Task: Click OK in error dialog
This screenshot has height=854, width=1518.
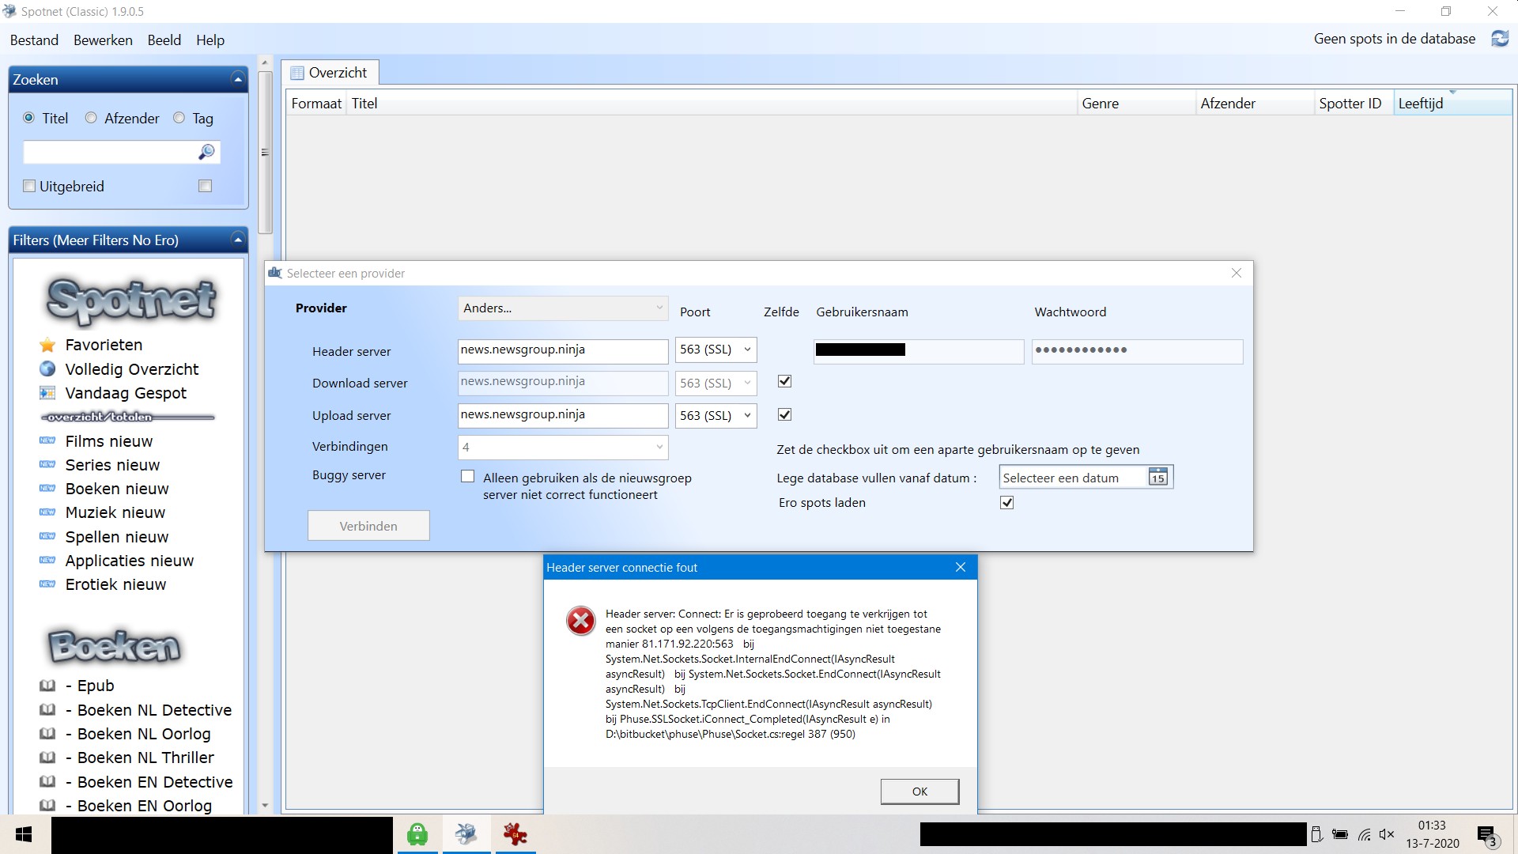Action: 919,792
